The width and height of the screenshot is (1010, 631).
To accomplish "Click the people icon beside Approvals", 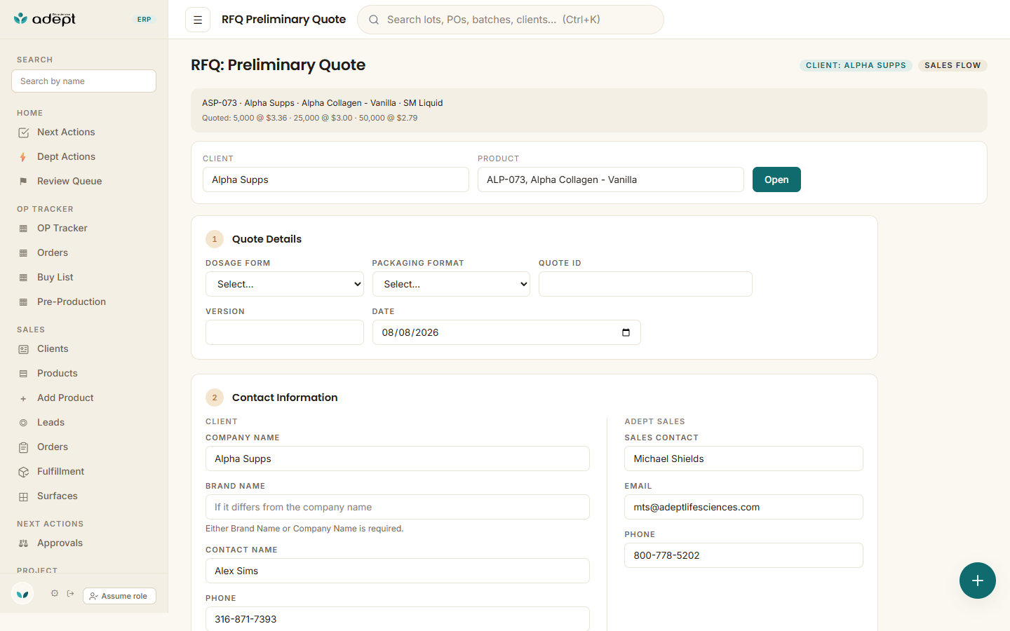I will [23, 543].
